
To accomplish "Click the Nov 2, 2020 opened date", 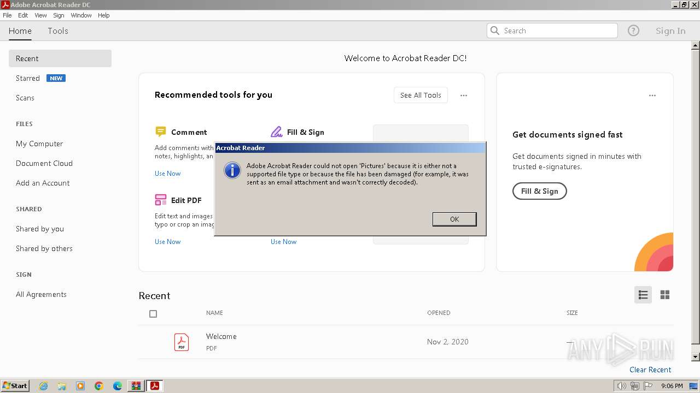I will (448, 342).
